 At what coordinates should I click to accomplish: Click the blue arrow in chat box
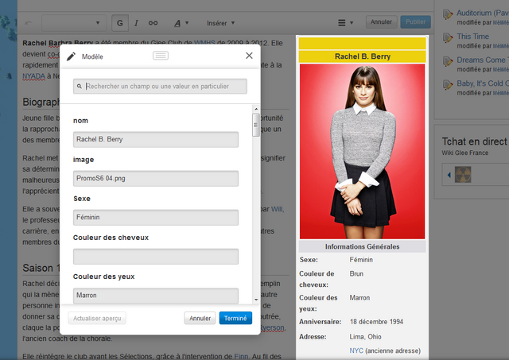[x=449, y=175]
